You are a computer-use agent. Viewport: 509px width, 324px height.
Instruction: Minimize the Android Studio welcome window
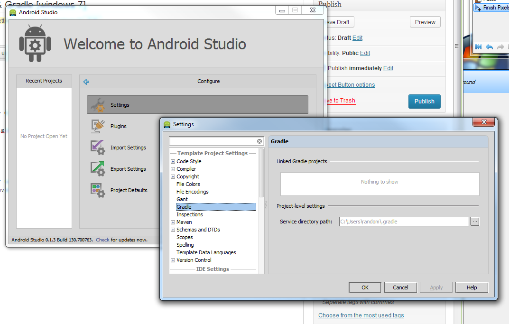pyautogui.click(x=282, y=10)
